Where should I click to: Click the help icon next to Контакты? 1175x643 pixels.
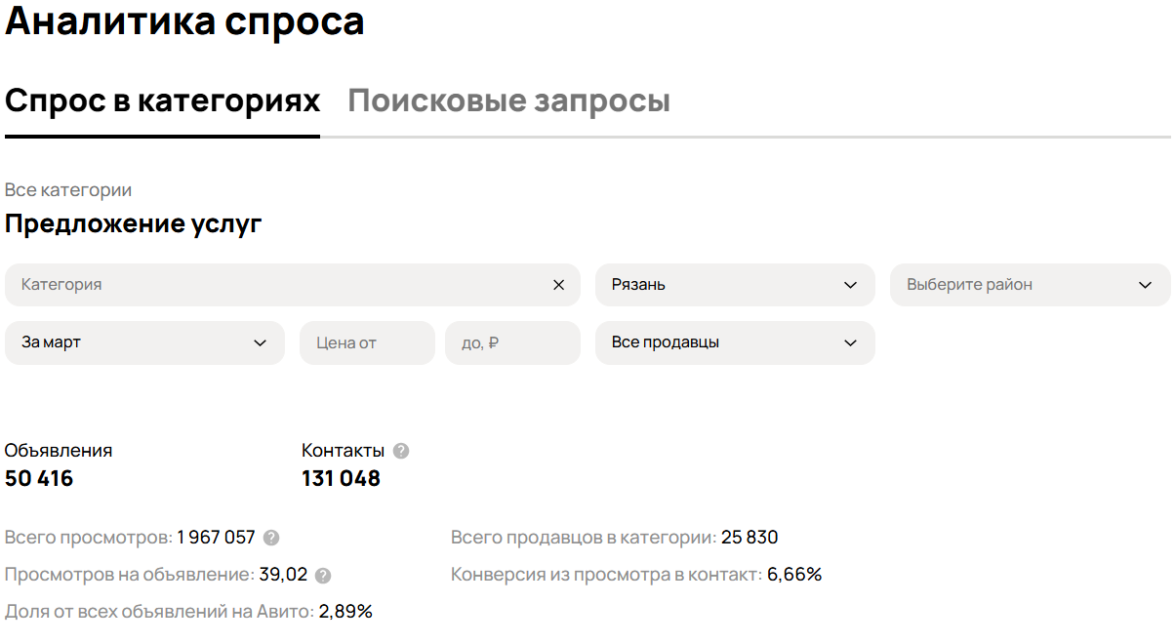tap(401, 451)
